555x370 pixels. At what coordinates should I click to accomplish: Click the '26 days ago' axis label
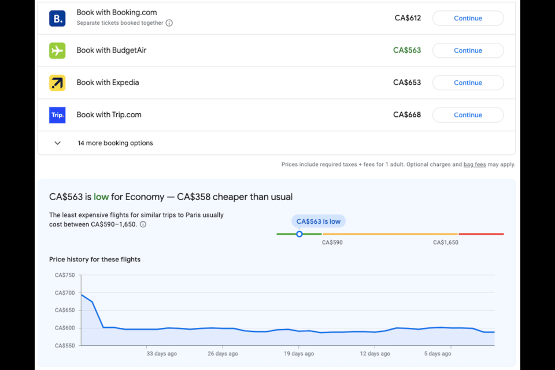click(223, 354)
